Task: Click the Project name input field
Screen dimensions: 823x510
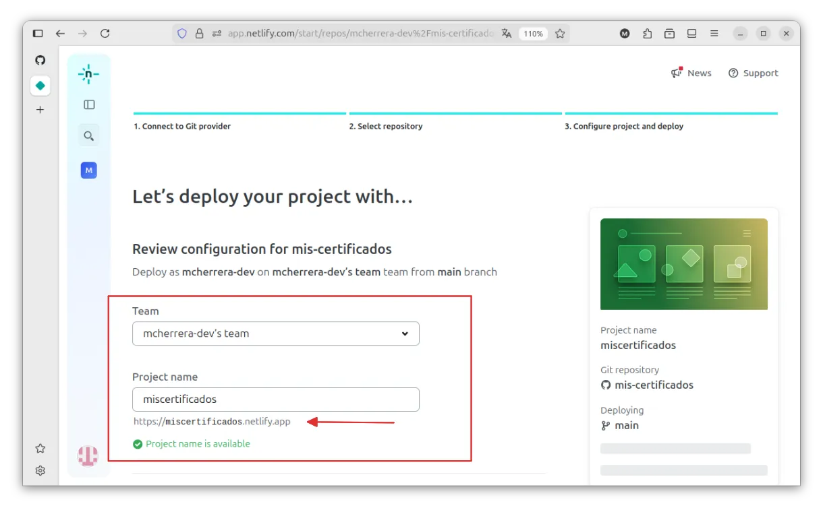Action: pos(275,400)
